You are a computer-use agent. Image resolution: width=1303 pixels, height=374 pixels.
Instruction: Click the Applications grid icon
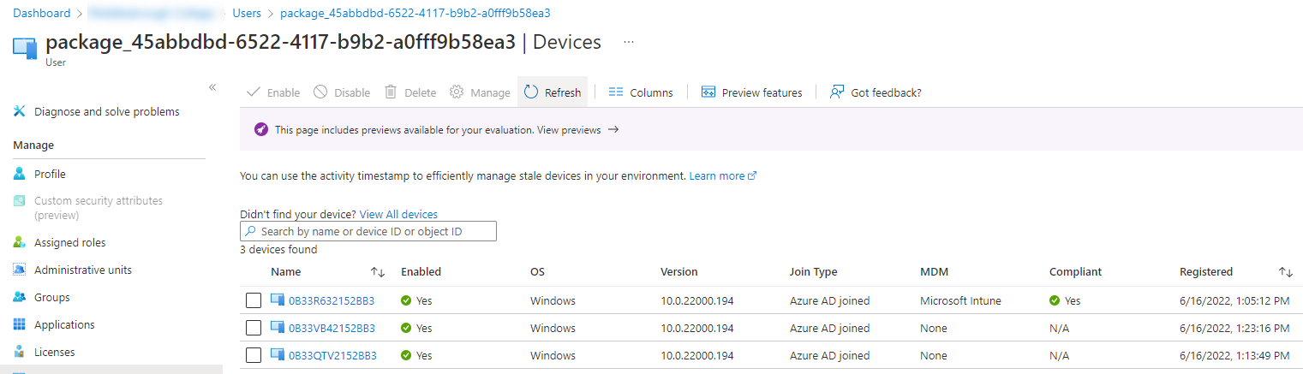point(20,324)
